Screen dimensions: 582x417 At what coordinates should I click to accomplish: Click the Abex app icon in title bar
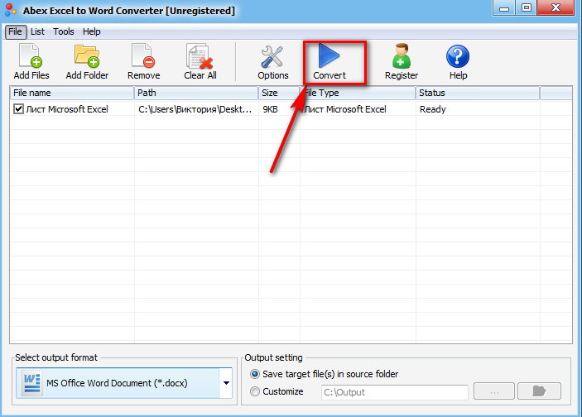[x=11, y=10]
